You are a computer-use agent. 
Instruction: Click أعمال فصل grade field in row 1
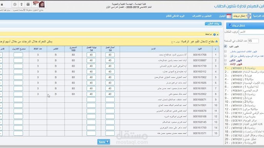coord(110,55)
